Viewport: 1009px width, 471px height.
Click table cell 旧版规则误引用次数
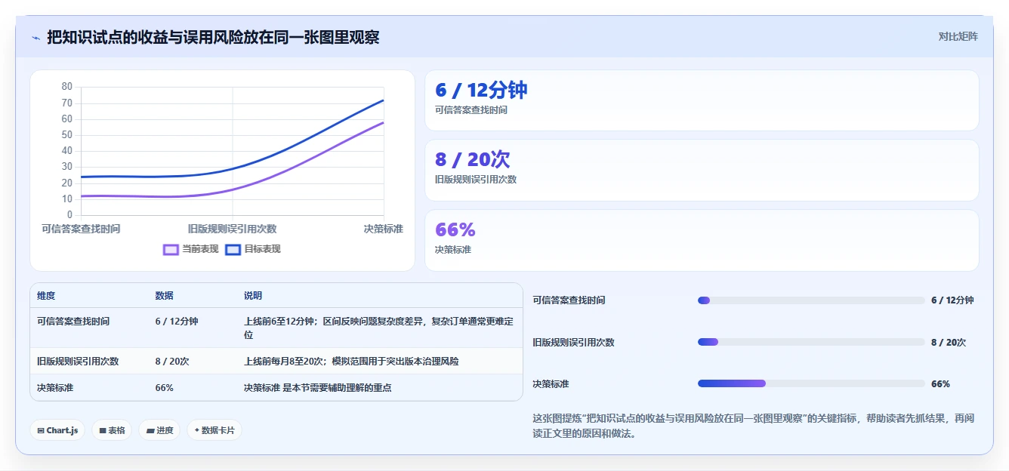click(x=78, y=362)
